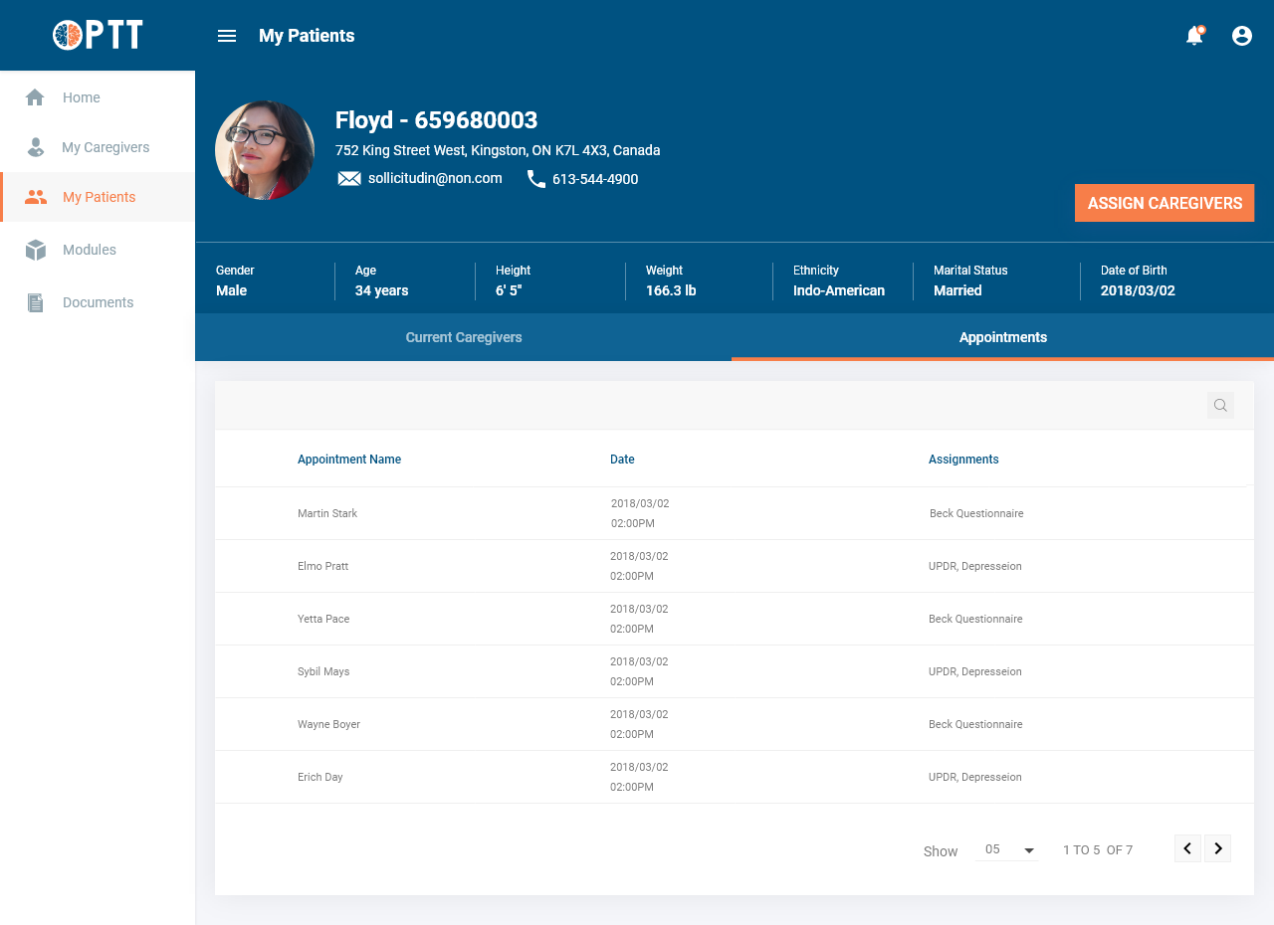Open the Martin Stark appointment row
Image resolution: width=1274 pixels, height=925 pixels.
coord(327,513)
